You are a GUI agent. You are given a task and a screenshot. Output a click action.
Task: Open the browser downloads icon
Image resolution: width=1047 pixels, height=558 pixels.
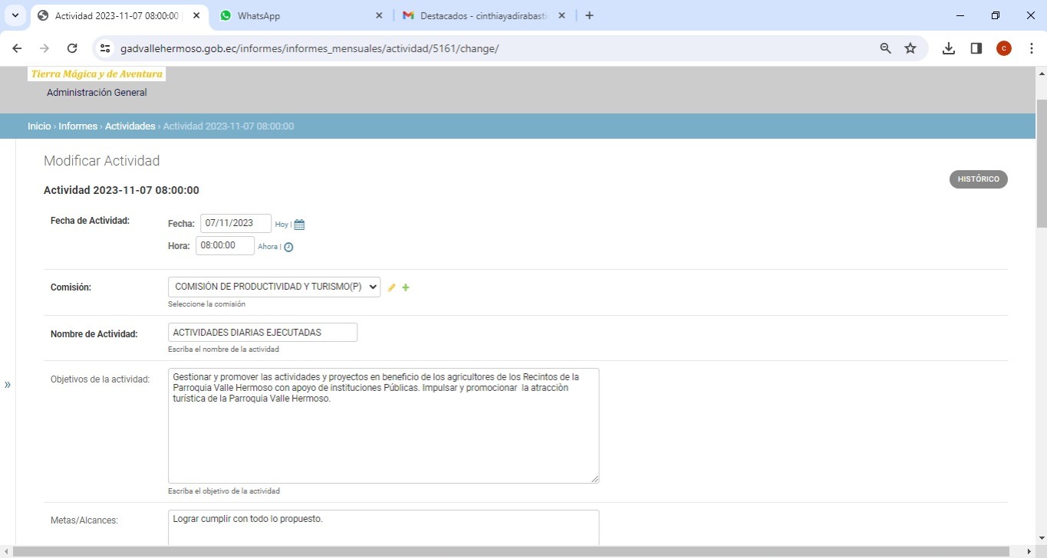coord(949,48)
